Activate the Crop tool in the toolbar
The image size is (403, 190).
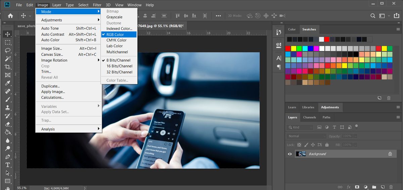7,67
